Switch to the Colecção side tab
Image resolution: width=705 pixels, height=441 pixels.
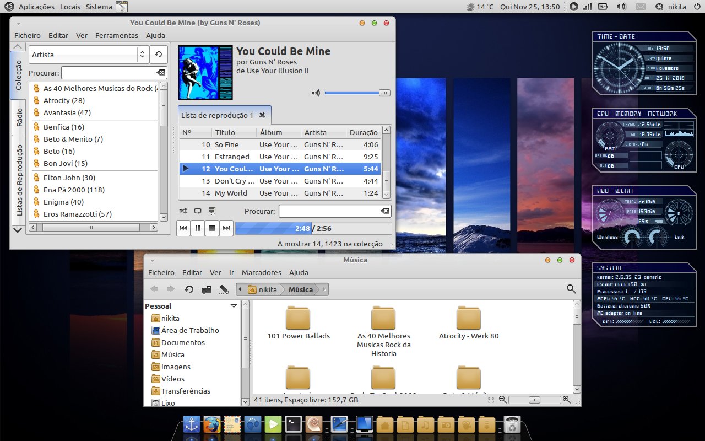click(18, 74)
